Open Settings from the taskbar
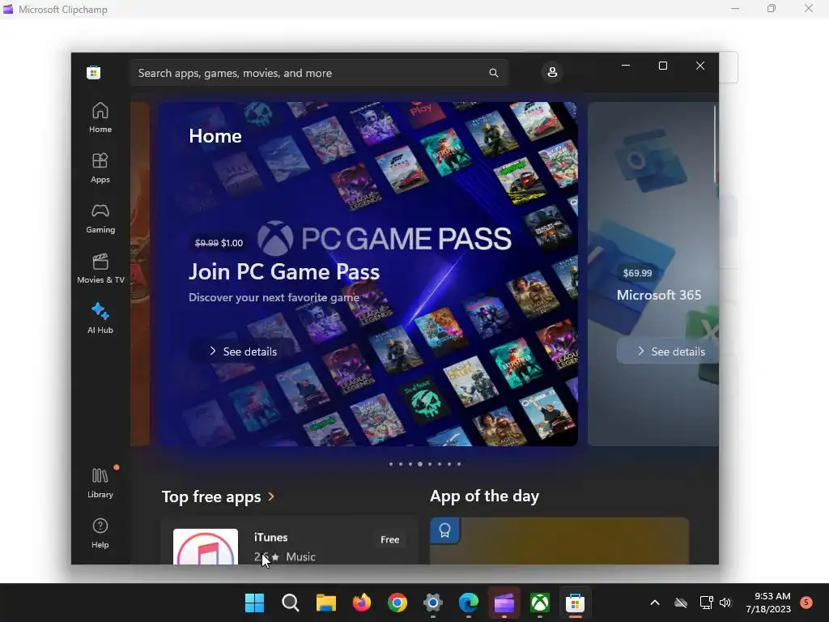829x622 pixels. (432, 603)
